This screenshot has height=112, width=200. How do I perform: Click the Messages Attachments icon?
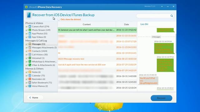[x=30, y=48]
